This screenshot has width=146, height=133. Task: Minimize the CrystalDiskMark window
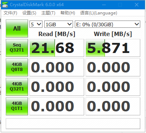pyautogui.click(x=104, y=5)
